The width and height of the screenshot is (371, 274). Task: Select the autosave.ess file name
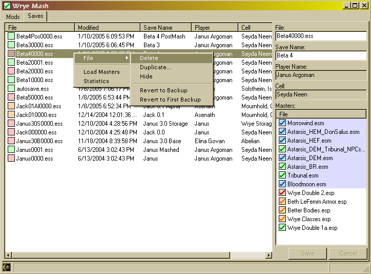click(x=33, y=89)
